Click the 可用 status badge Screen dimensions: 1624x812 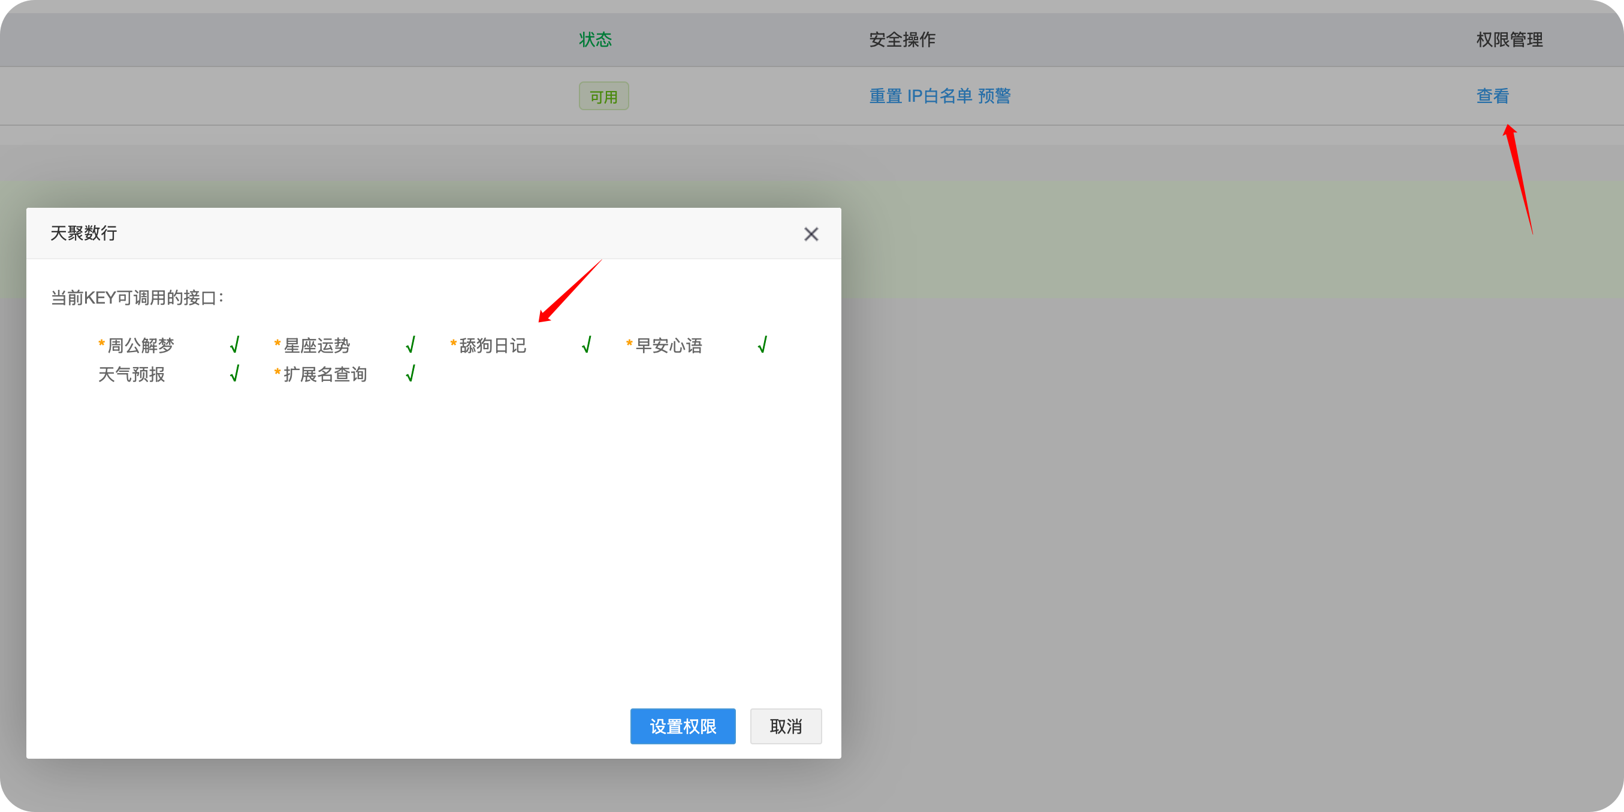(x=603, y=96)
